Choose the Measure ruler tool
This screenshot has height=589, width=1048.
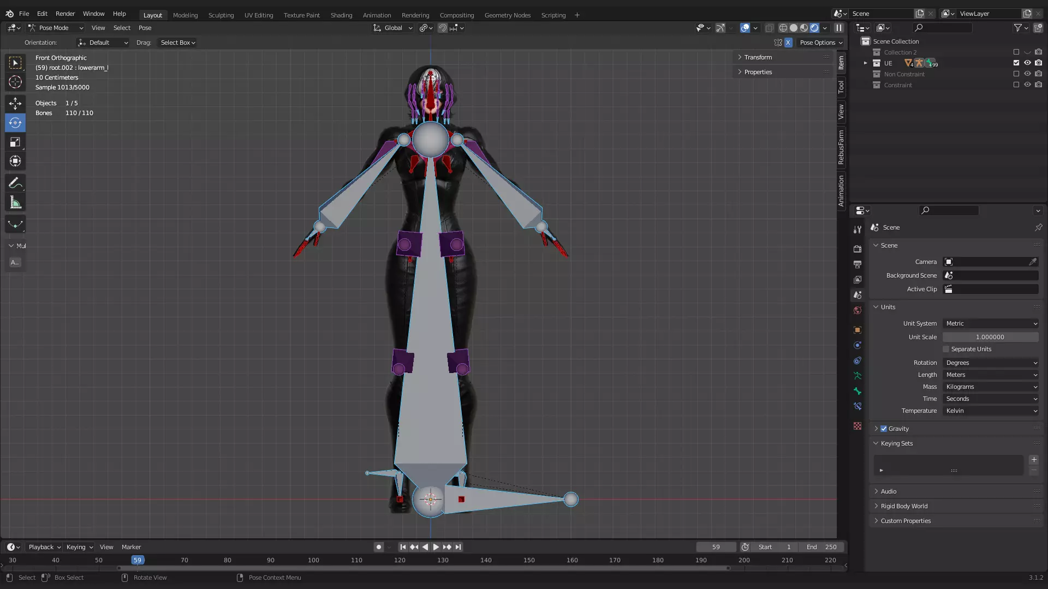click(15, 203)
